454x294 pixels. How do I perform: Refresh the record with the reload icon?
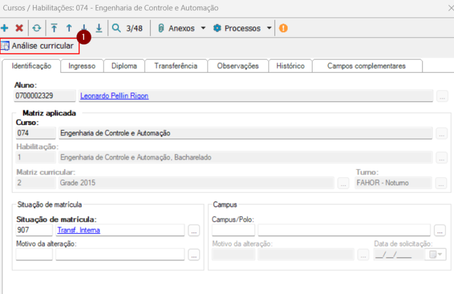coord(36,28)
